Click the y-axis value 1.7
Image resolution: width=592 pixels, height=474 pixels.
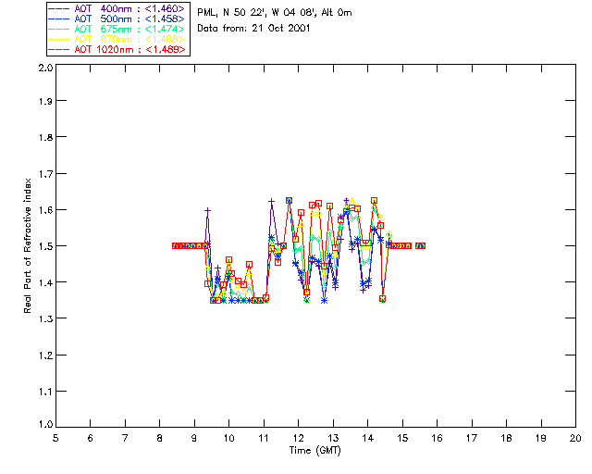pos(45,174)
